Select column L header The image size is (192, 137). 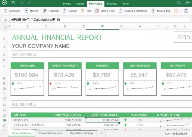(185, 26)
